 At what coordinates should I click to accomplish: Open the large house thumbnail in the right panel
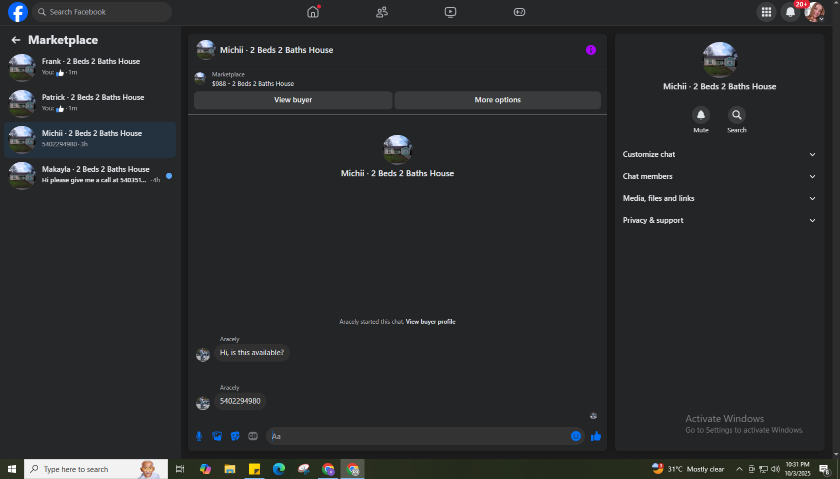[x=720, y=60]
